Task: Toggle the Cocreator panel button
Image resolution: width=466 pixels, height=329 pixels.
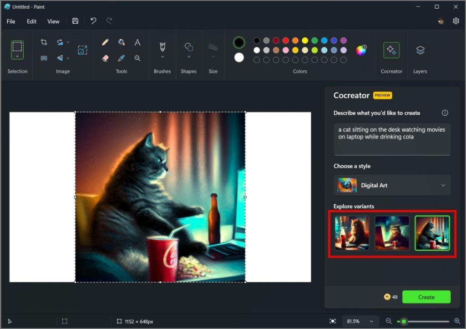Action: tap(391, 50)
